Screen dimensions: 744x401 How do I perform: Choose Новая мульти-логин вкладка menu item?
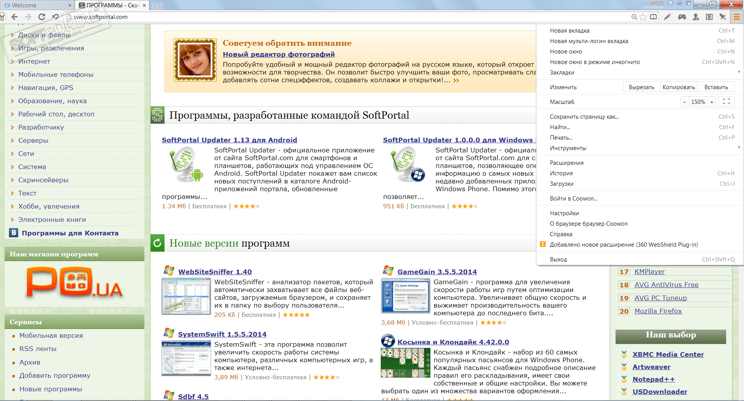coord(640,41)
